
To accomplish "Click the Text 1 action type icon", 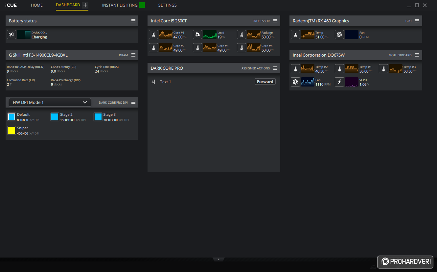I will [153, 82].
